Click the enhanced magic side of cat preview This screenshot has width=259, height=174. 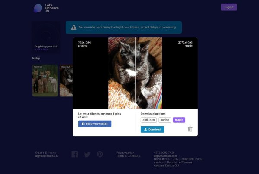[149, 73]
